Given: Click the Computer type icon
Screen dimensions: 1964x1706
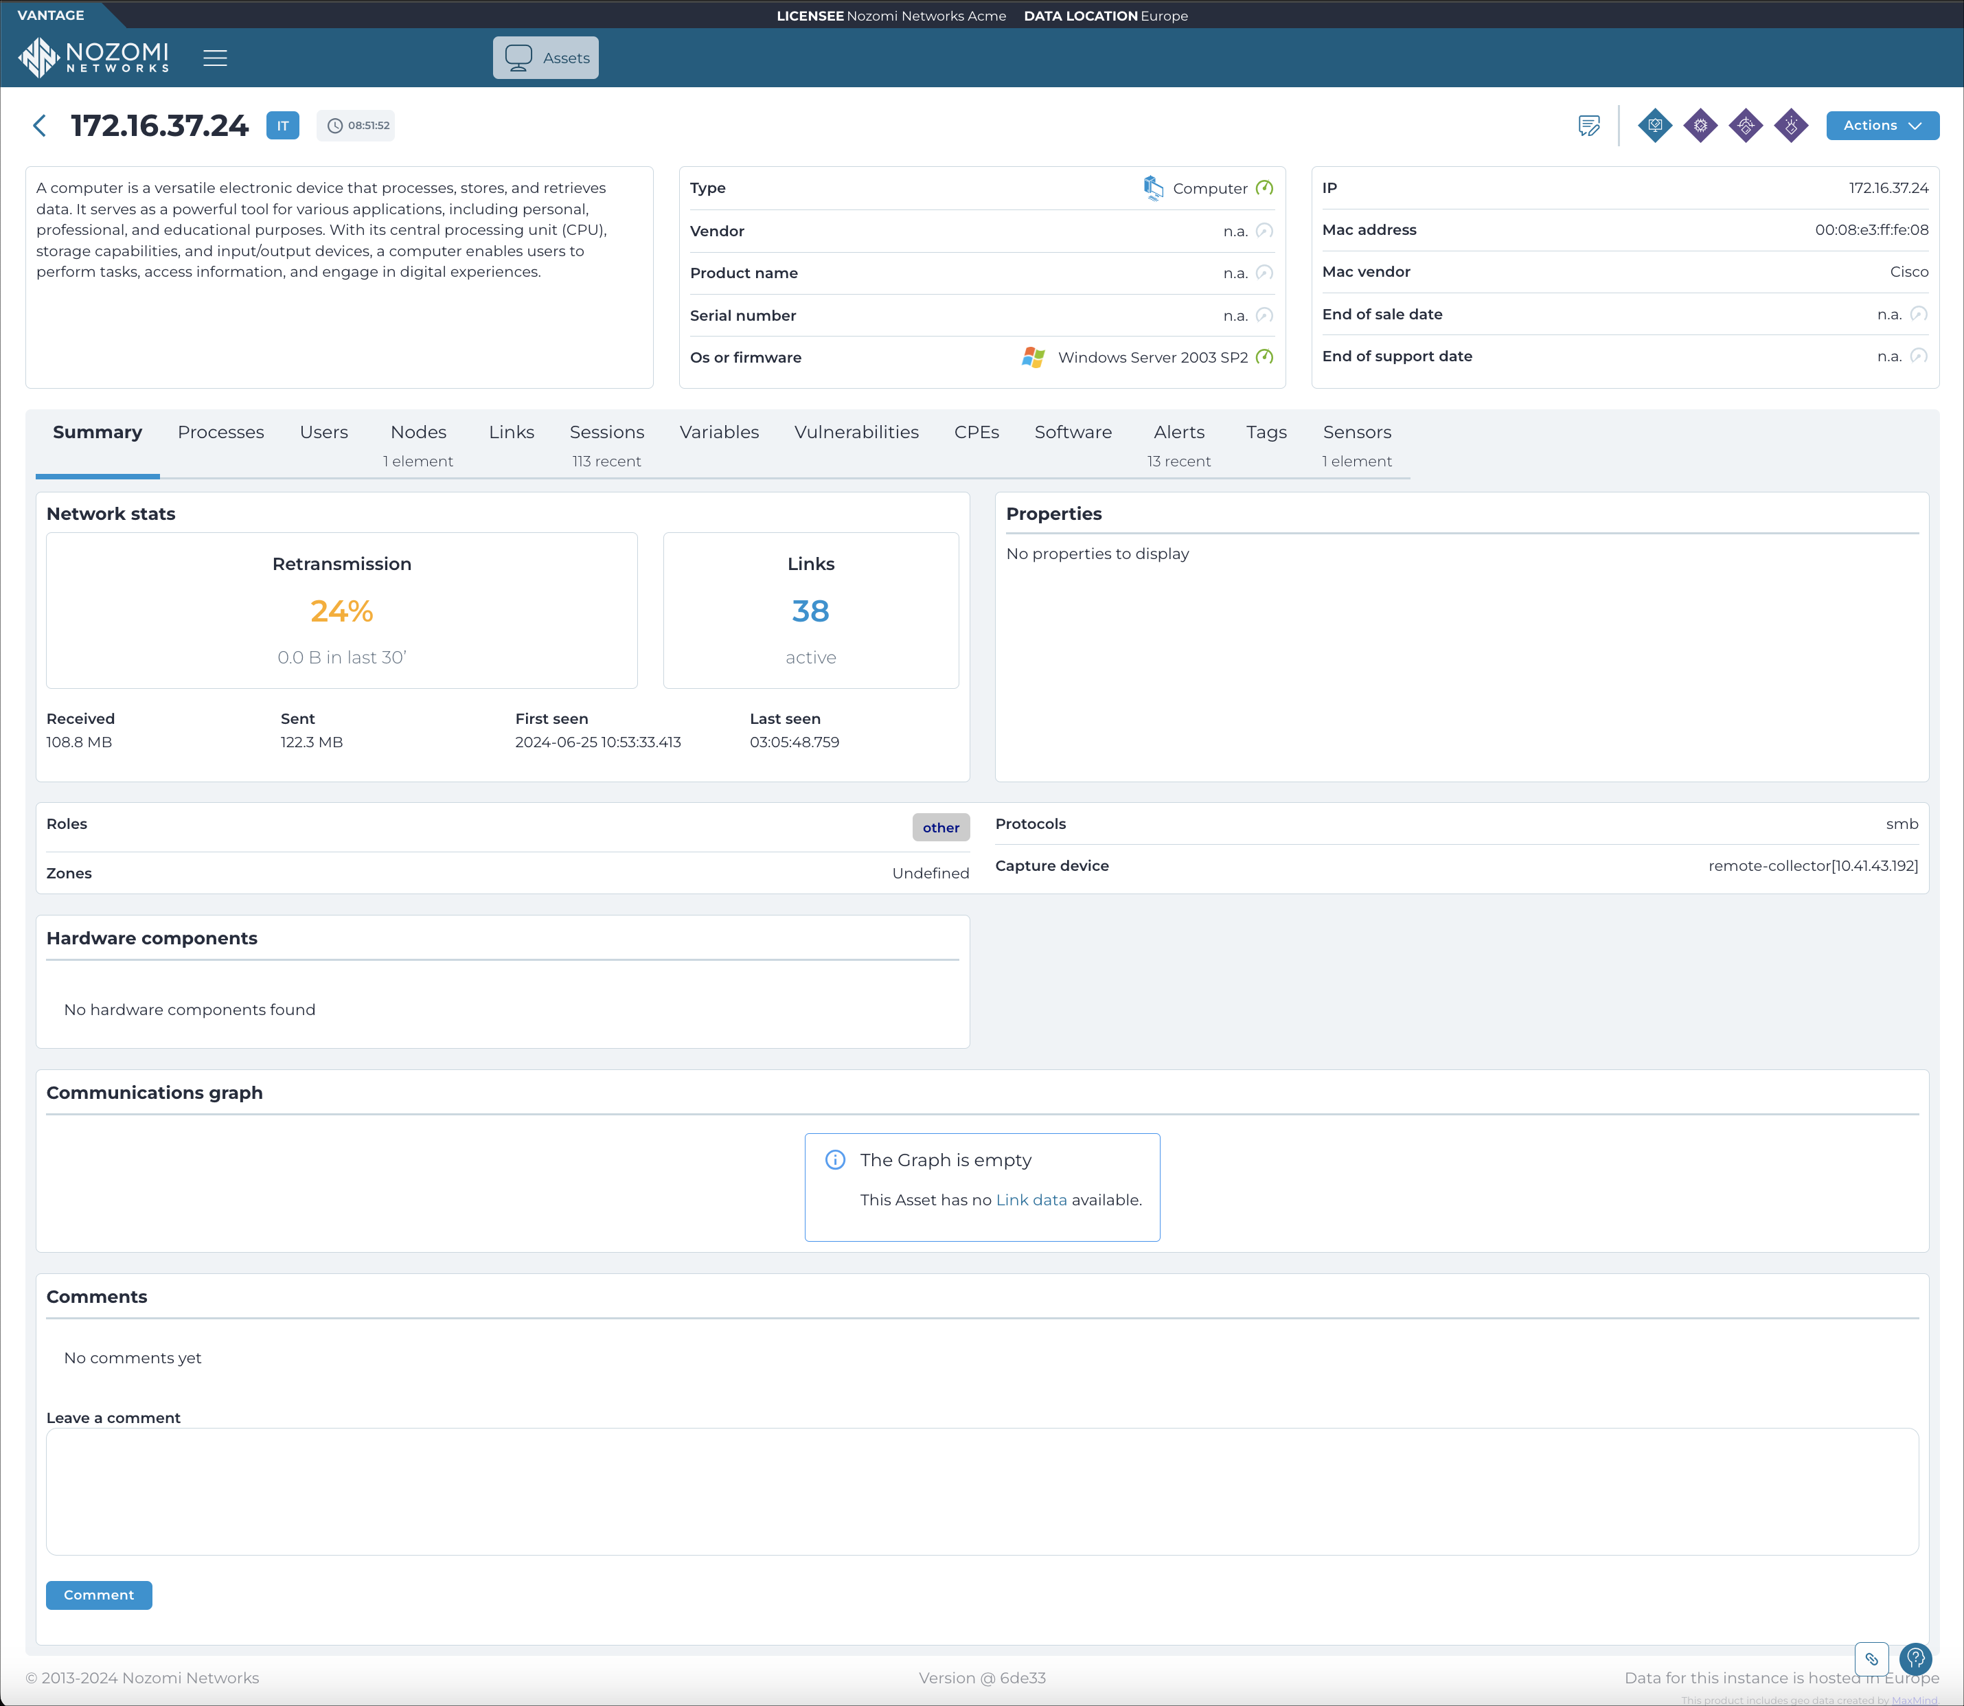Looking at the screenshot, I should [x=1153, y=187].
